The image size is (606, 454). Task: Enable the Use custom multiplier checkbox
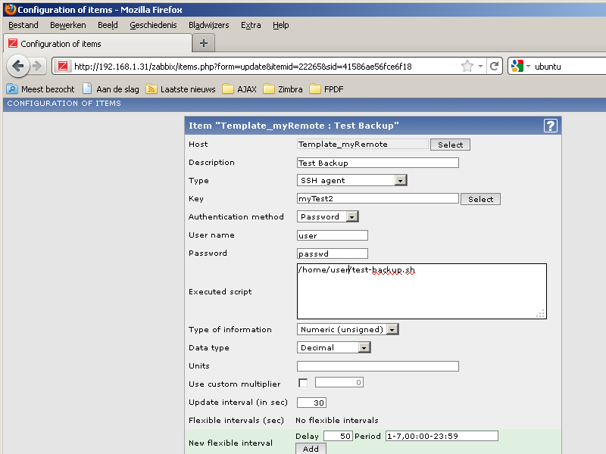(303, 383)
